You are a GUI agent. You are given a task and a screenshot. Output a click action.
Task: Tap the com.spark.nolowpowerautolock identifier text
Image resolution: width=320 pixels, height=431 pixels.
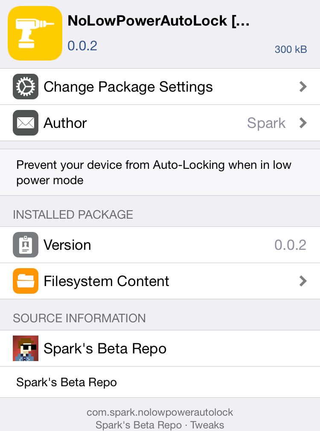pyautogui.click(x=160, y=412)
